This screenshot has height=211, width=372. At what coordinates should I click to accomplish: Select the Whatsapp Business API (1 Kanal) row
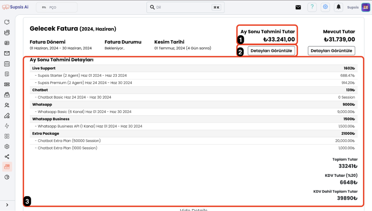(x=193, y=126)
